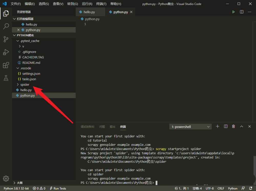Select the Python 3.8.1 32-bit interpreter
The width and height of the screenshot is (256, 191).
pos(16,188)
